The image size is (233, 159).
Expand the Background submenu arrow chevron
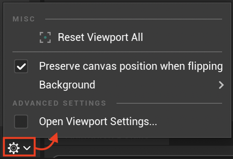click(x=221, y=85)
